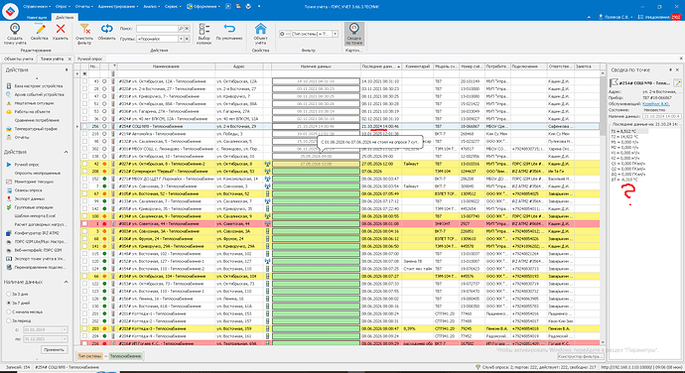Click the search magnifier icon in Поиск field
The image size is (685, 373).
[x=181, y=29]
